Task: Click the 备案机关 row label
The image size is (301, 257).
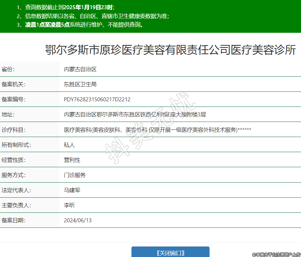Action: [x=13, y=84]
